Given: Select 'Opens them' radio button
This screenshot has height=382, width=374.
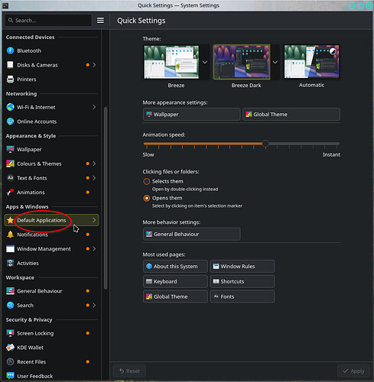Looking at the screenshot, I should pos(147,198).
